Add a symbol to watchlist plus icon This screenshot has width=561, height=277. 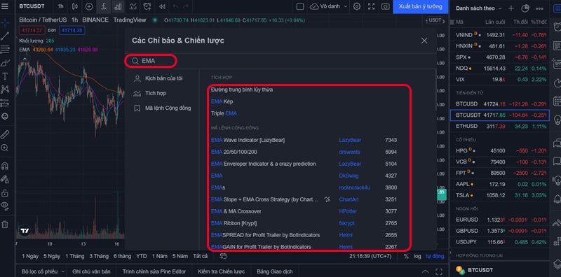click(511, 8)
